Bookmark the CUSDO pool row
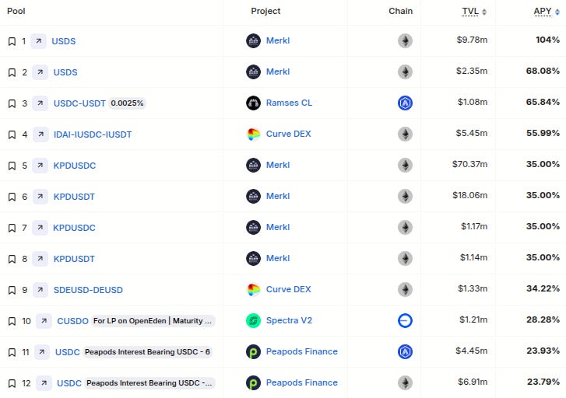566x398 pixels. (12, 321)
